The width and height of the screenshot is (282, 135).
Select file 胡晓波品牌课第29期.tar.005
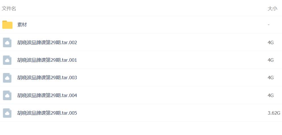tap(47, 113)
